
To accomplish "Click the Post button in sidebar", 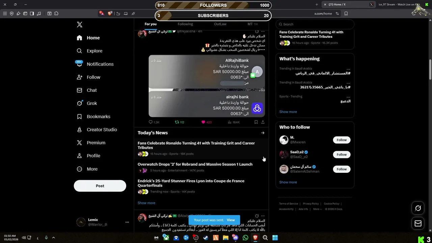I will 100,186.
